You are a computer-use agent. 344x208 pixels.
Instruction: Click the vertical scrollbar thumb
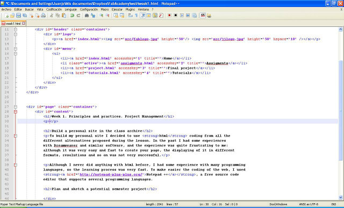coord(341,110)
